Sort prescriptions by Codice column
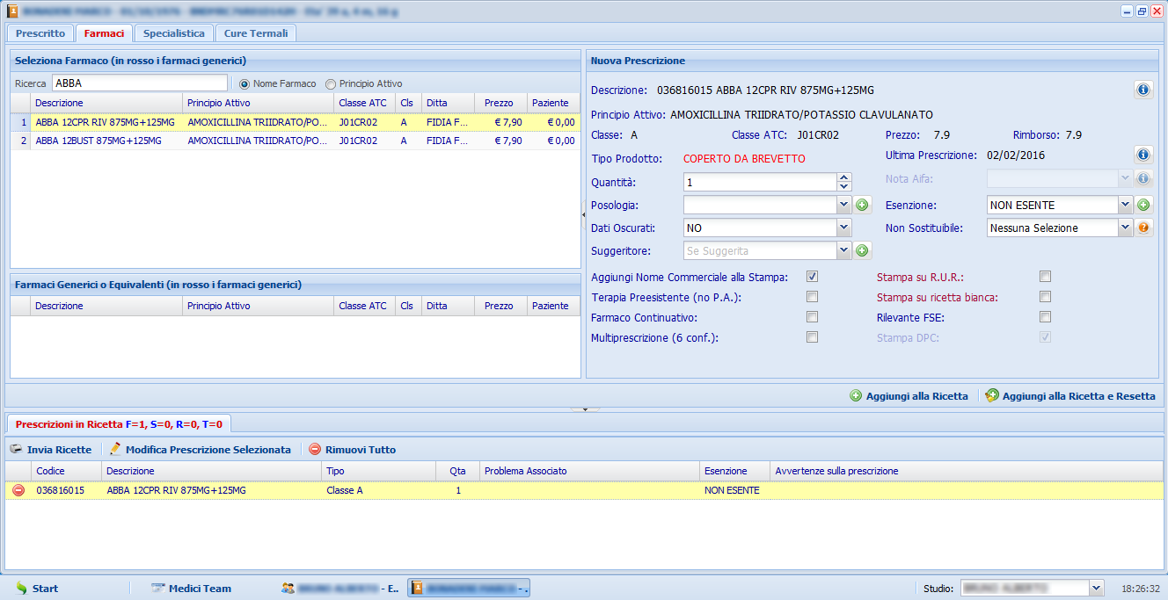The height and width of the screenshot is (600, 1168). click(66, 471)
